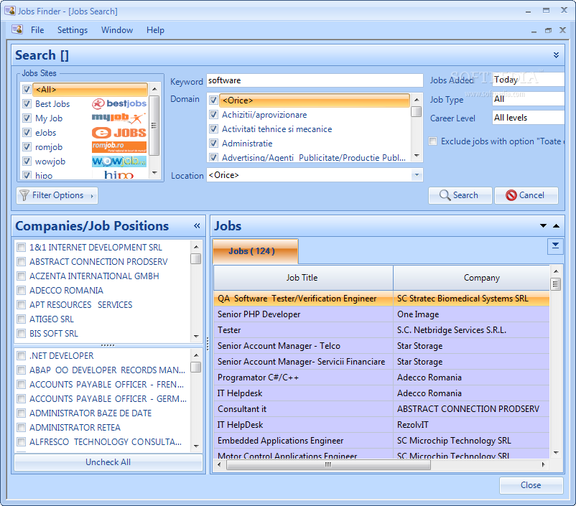The height and width of the screenshot is (506, 576).
Task: Sort by the Job Title column header
Action: point(303,278)
